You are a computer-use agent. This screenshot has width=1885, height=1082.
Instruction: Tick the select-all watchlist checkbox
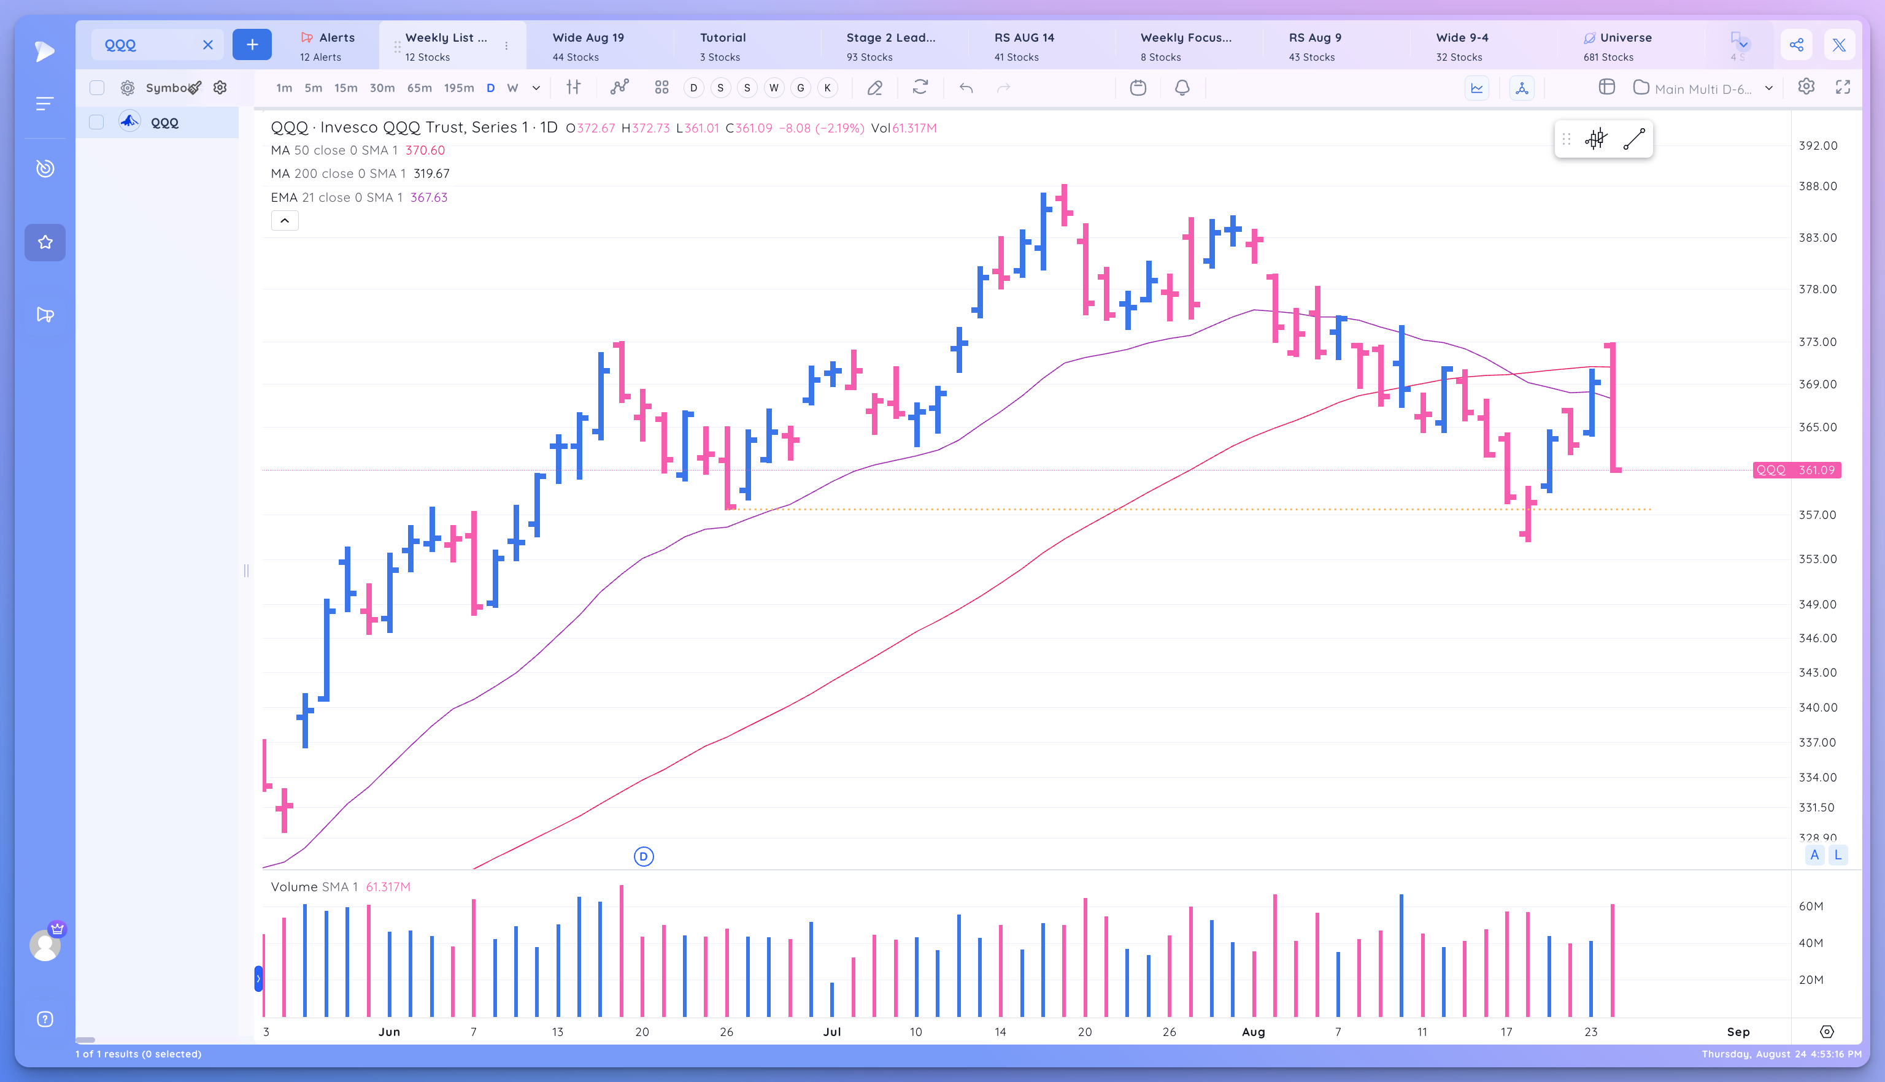pos(96,88)
